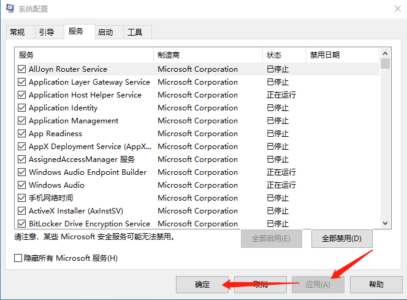Image resolution: width=407 pixels, height=300 pixels.
Task: Click the 帮助 button
Action: click(x=376, y=284)
